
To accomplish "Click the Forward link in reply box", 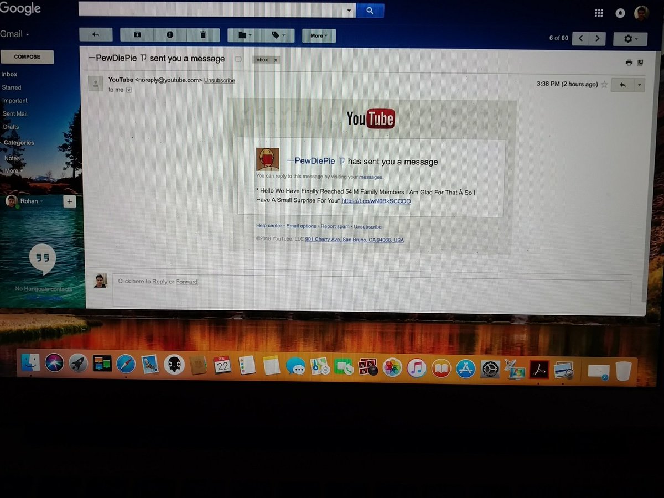I will click(186, 282).
